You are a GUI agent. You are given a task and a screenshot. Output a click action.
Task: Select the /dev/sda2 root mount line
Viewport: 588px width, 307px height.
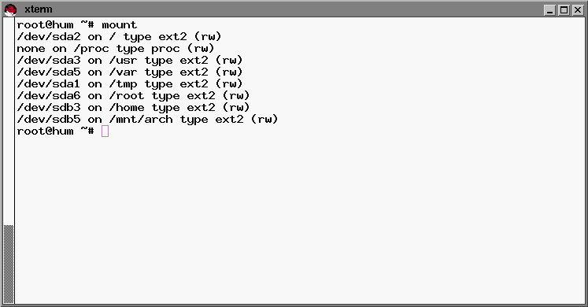tap(119, 37)
